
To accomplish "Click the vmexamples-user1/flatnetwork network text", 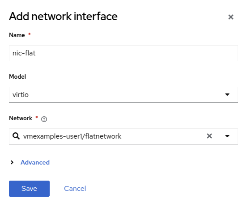I will point(72,136).
